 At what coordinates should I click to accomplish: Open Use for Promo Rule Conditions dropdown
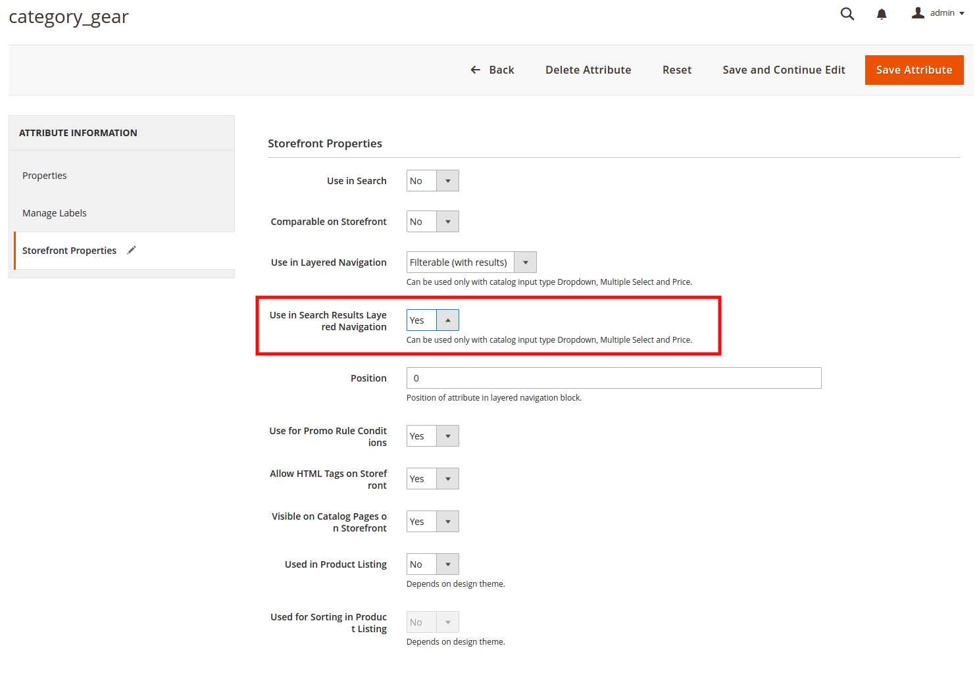[x=433, y=436]
